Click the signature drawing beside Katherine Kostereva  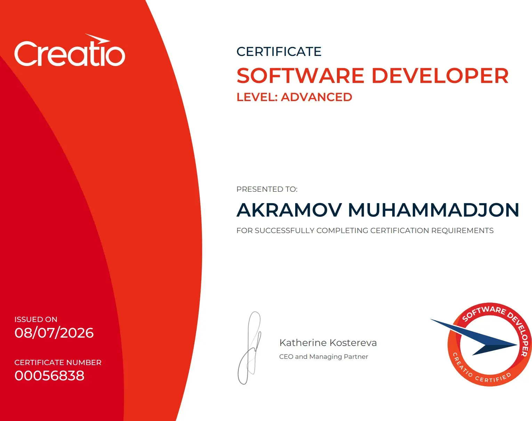pos(249,348)
